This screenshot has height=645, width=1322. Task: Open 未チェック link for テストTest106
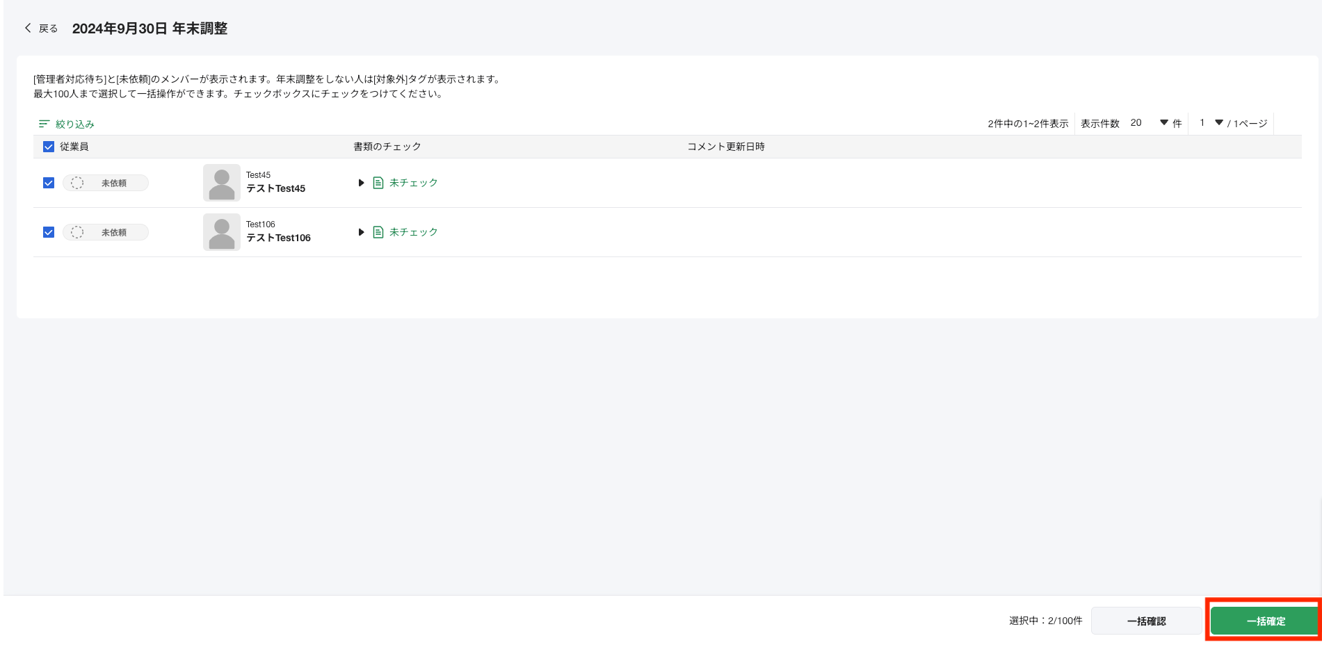point(414,231)
